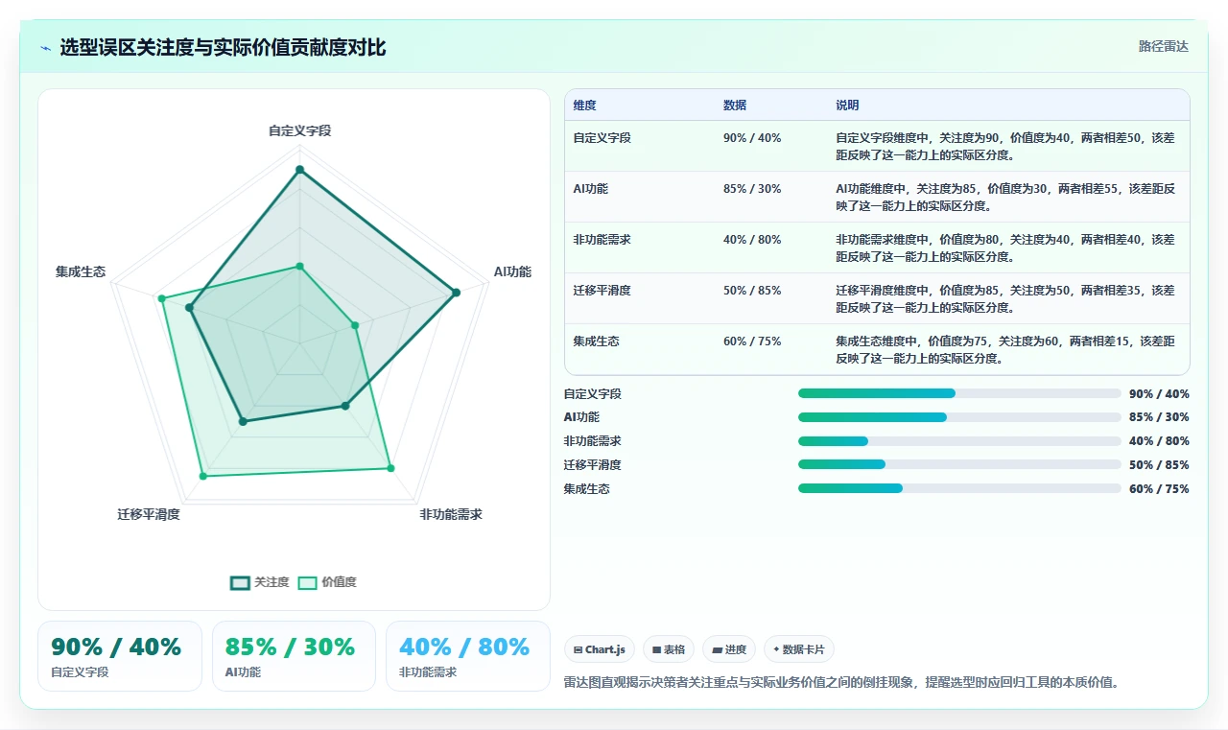
Task: Click the 价值度 legend color box
Action: 307,582
